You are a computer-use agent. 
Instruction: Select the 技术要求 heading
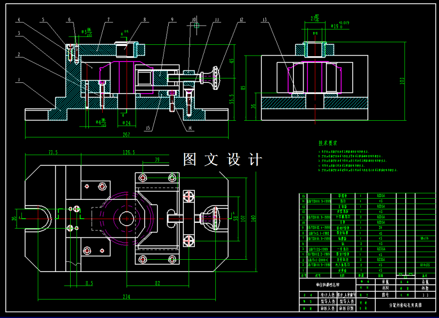(x=328, y=143)
